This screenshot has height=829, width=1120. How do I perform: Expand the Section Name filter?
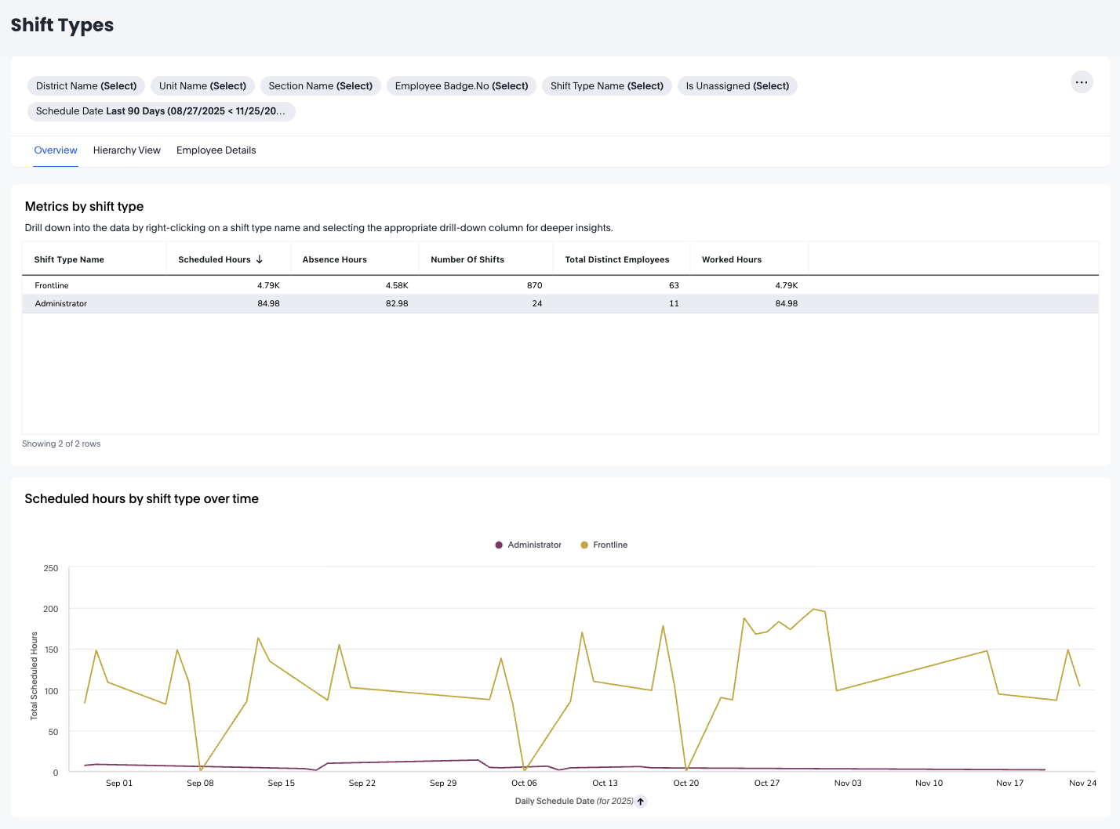320,86
